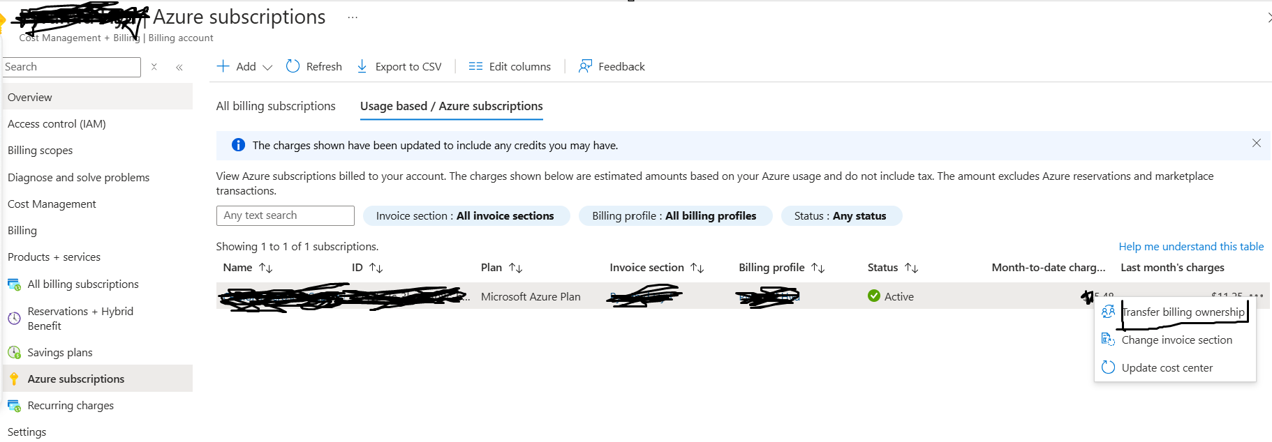Open the page header ellipsis menu
This screenshot has height=442, width=1272.
pyautogui.click(x=353, y=17)
